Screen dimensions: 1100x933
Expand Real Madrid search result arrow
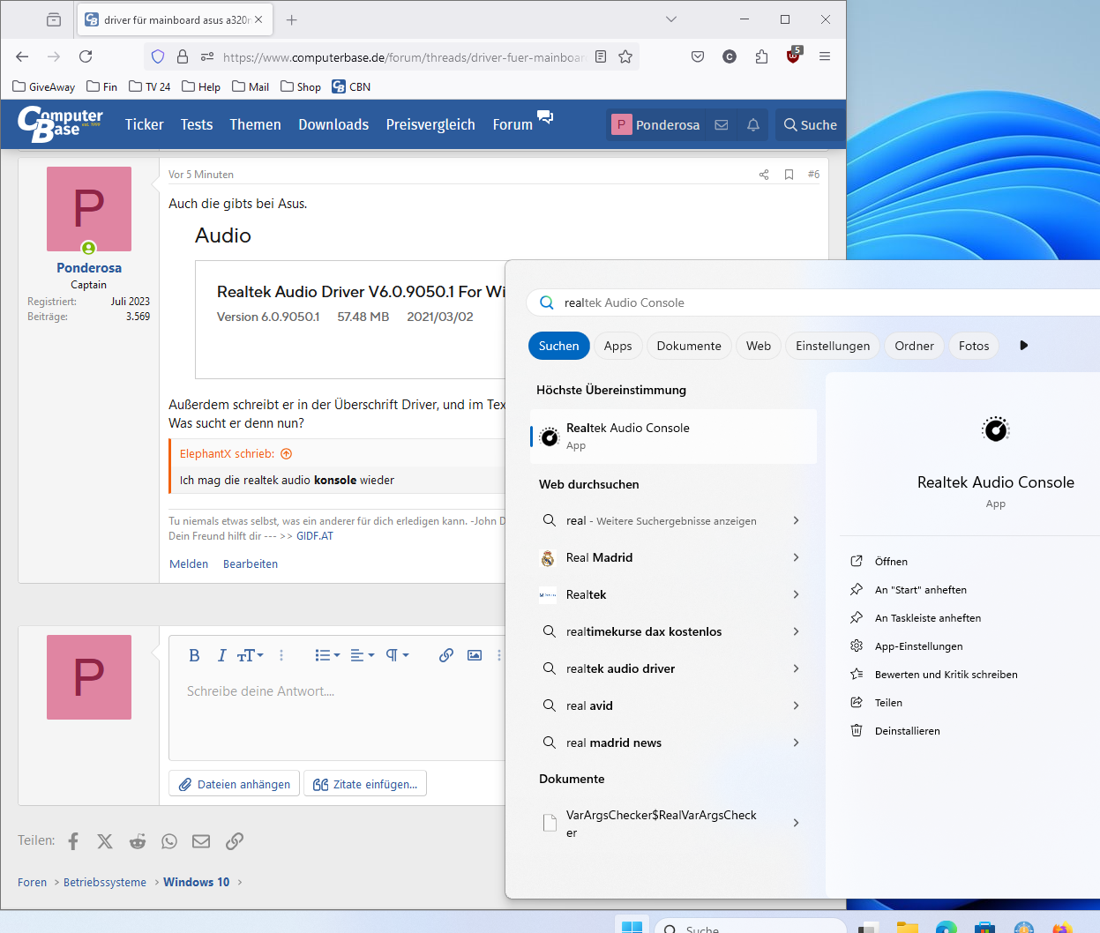click(796, 557)
